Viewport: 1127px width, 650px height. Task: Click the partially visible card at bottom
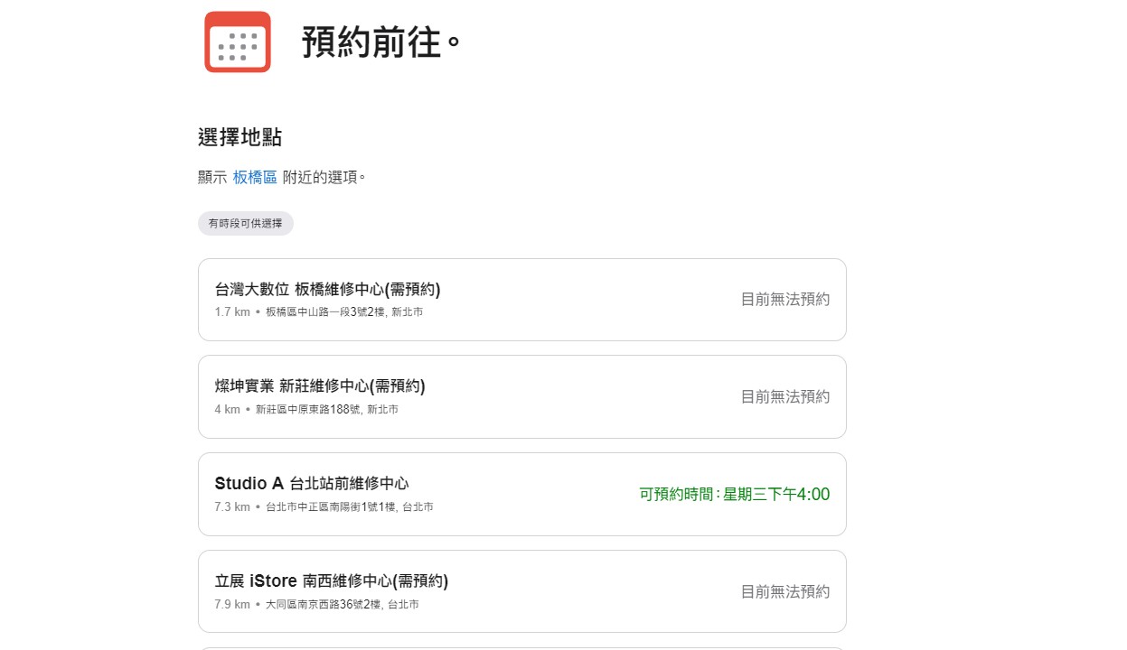coord(521,648)
